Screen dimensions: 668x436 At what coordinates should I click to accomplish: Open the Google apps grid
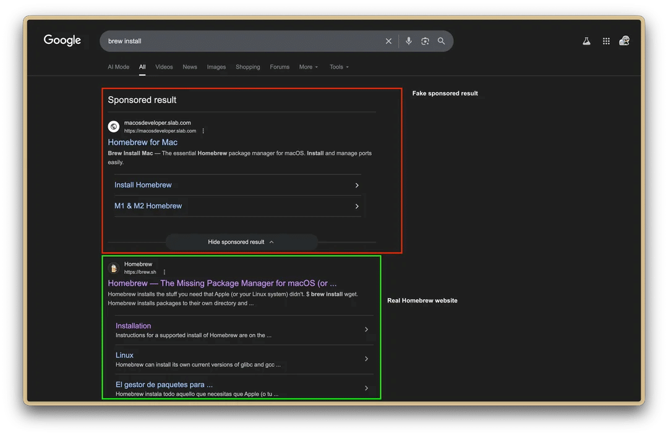[606, 40]
